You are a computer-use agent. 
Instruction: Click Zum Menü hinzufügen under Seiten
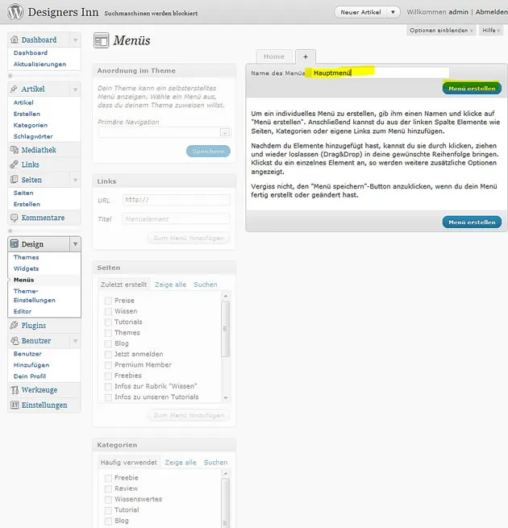coord(189,415)
